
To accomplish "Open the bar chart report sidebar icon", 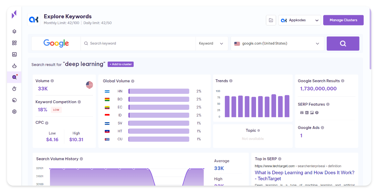I will (14, 54).
